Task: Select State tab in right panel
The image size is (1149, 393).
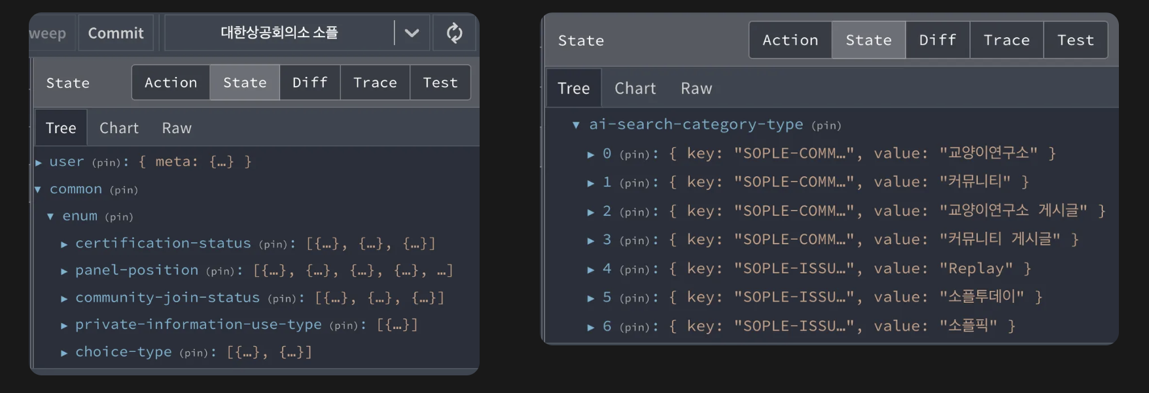Action: coord(869,40)
